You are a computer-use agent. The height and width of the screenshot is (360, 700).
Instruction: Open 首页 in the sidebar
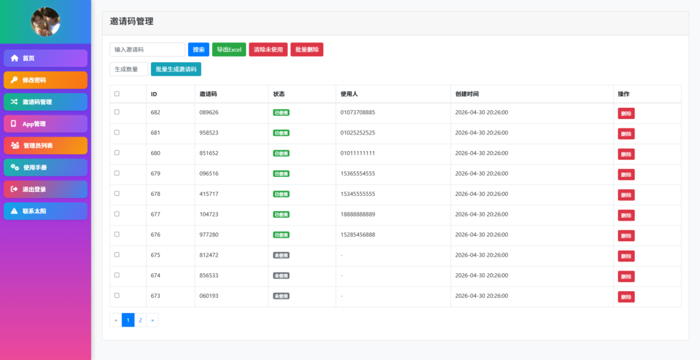coord(46,58)
